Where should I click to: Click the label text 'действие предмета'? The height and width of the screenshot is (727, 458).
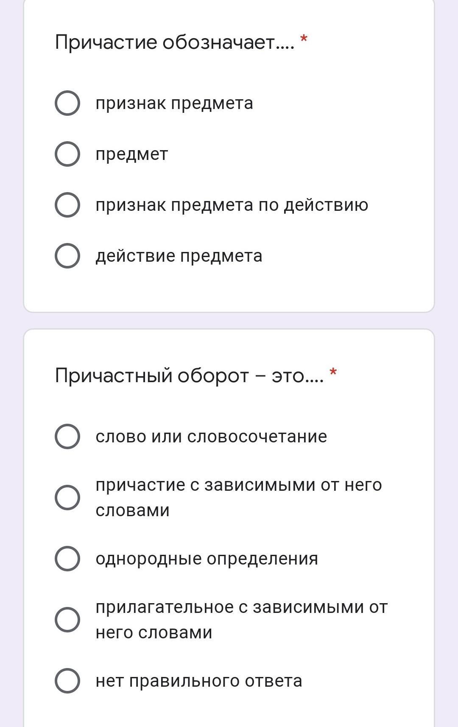179,256
